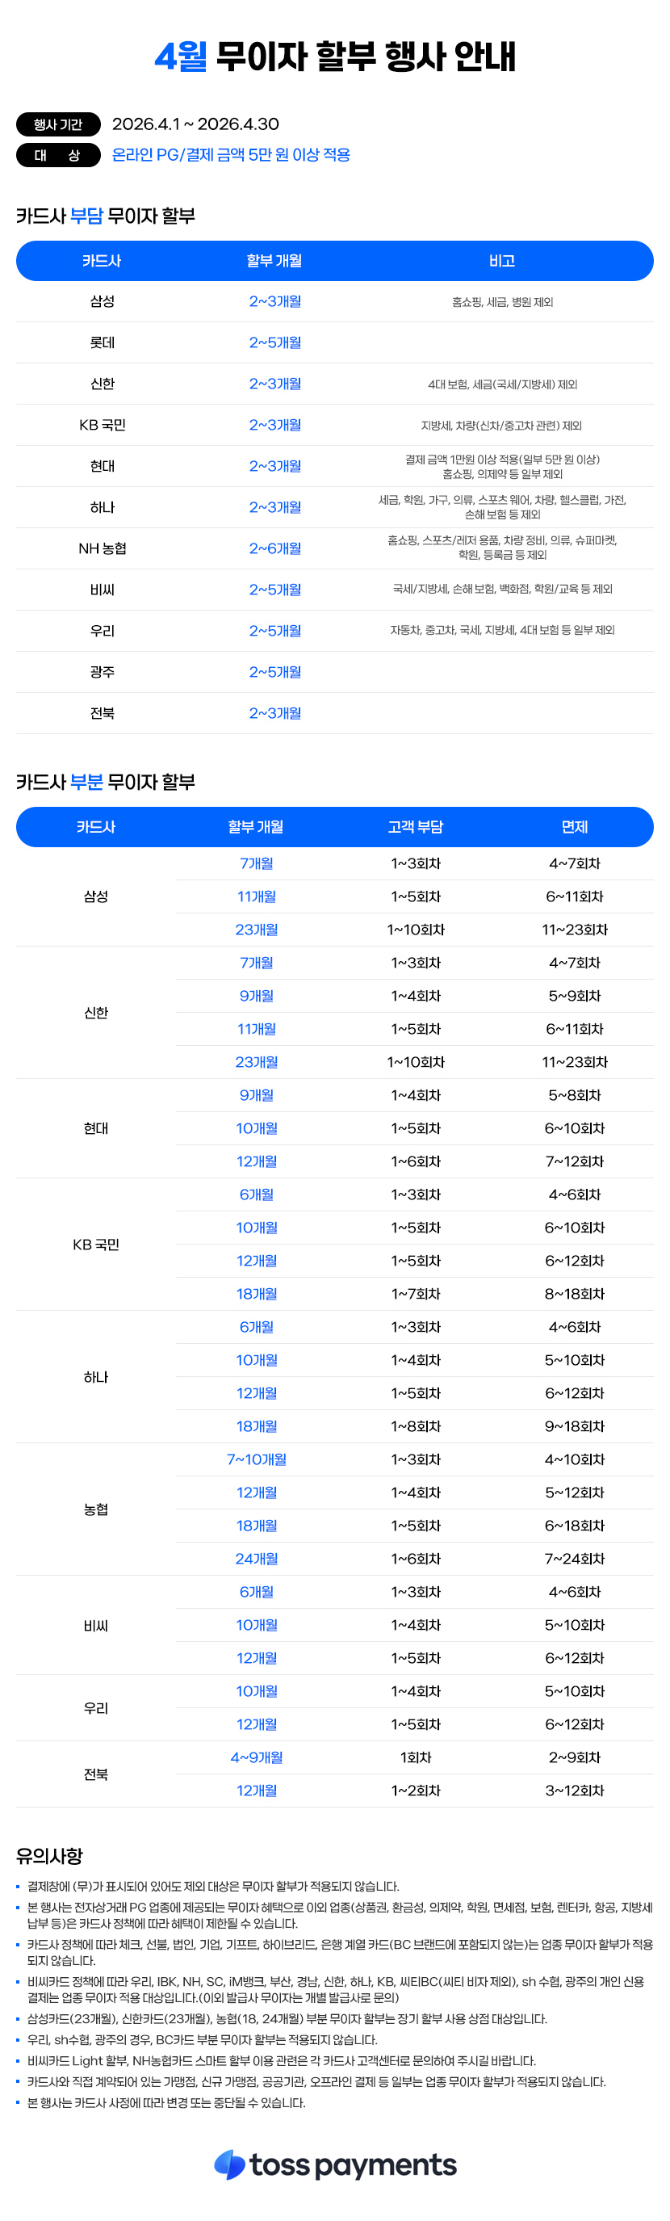
Task: Click the KB 국민 label in partial table
Action: (96, 1244)
